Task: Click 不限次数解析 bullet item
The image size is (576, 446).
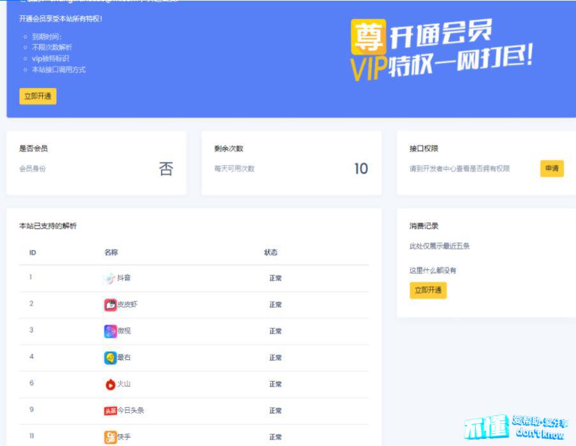Action: click(x=52, y=47)
